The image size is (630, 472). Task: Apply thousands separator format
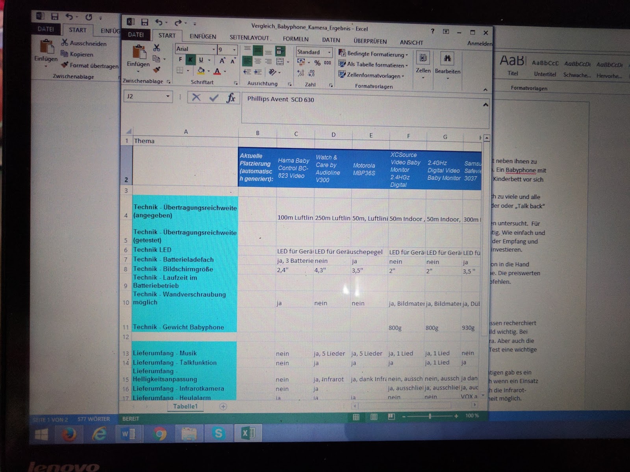click(x=328, y=63)
